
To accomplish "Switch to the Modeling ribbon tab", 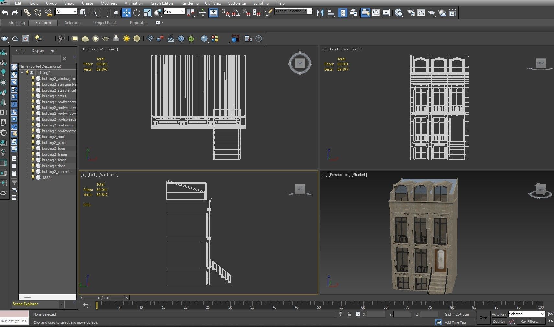I will tap(17, 23).
